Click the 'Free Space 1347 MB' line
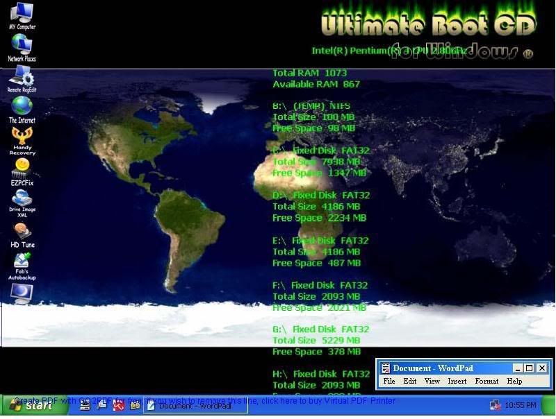Image resolution: width=556 pixels, height=419 pixels. pyautogui.click(x=319, y=173)
